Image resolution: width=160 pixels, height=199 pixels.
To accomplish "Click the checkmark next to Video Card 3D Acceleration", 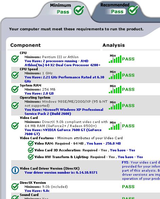I will click(31, 150).
